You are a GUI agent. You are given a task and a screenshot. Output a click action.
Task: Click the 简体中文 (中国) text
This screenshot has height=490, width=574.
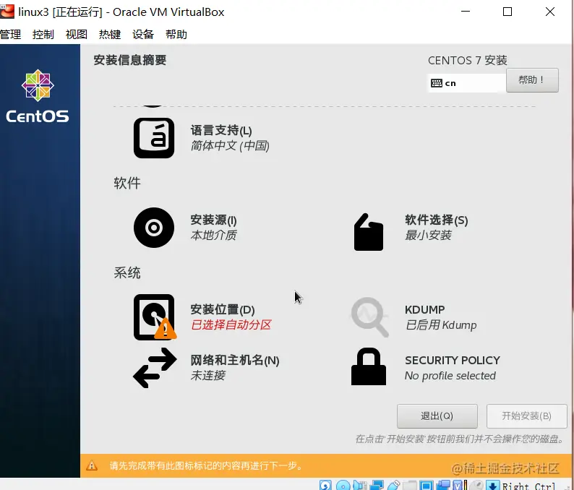(230, 146)
